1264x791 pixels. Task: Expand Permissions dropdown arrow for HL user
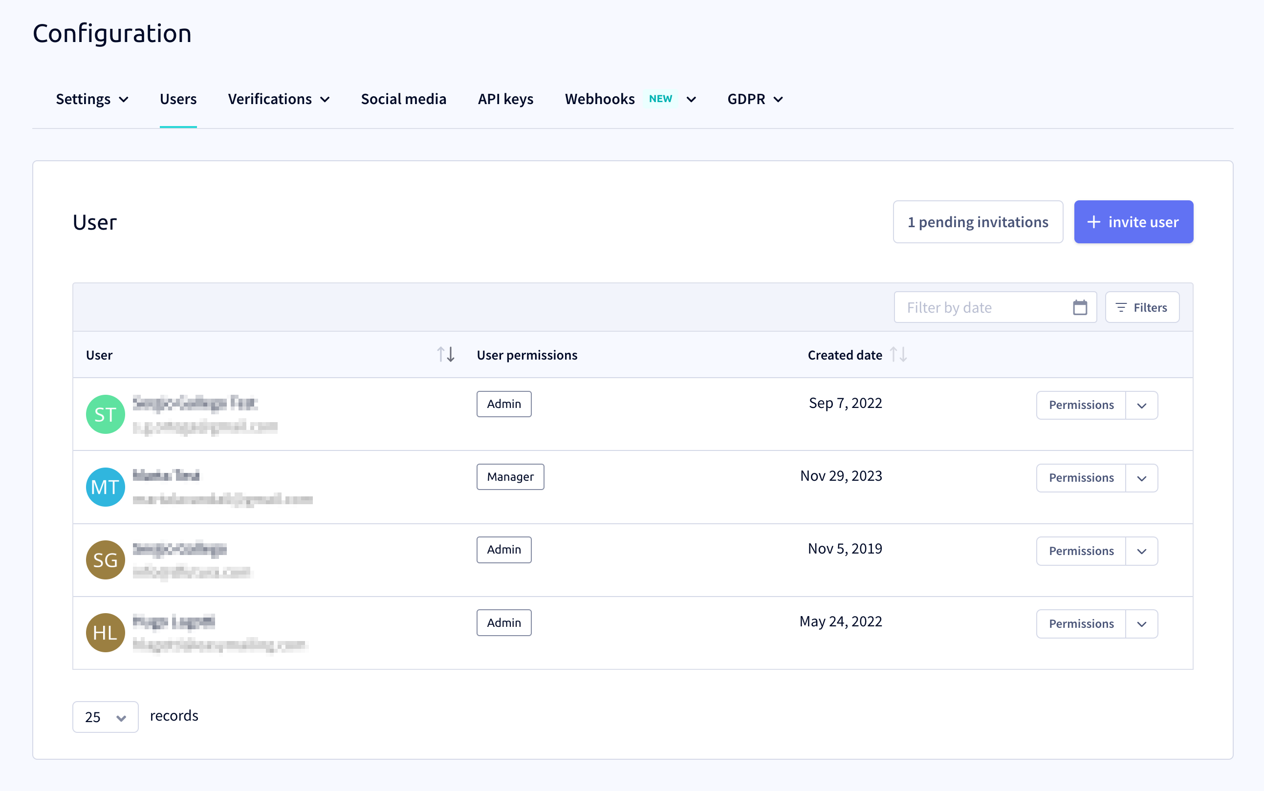(1141, 623)
